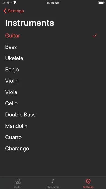The image size is (106, 189).
Task: Pick Viola in the instruments list
Action: (53, 92)
